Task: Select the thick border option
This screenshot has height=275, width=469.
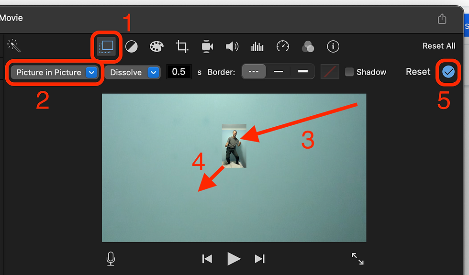Action: tap(302, 71)
